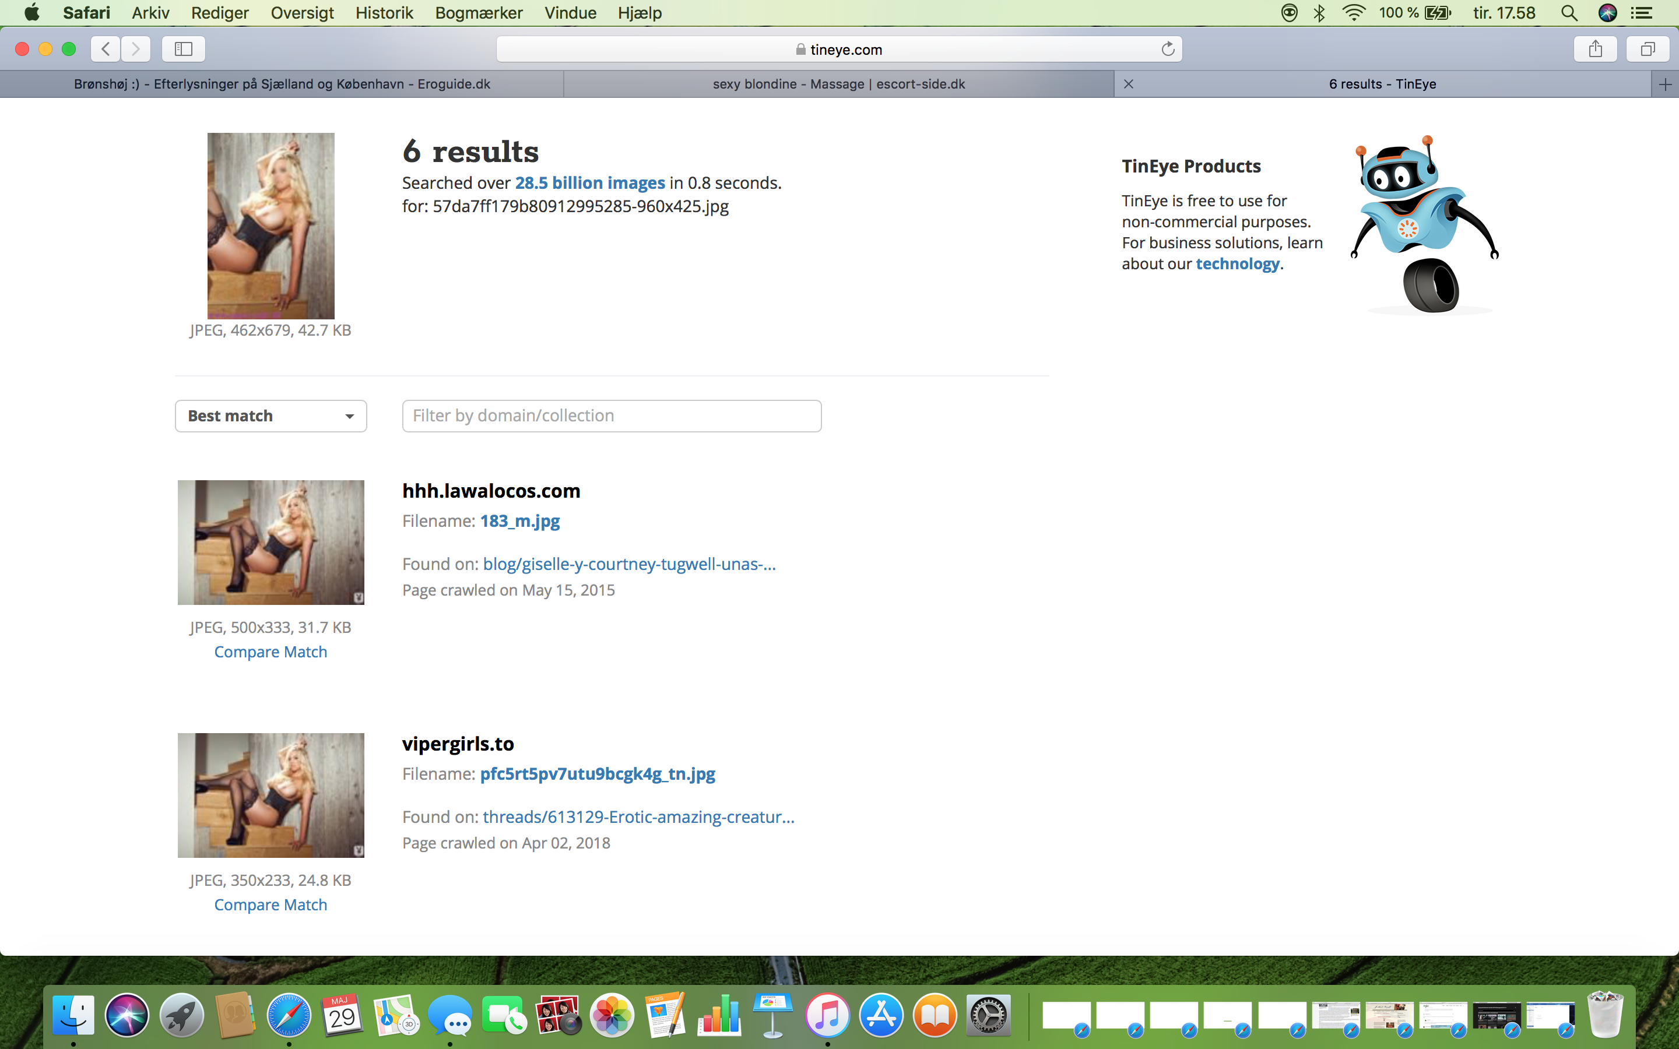Open the 183_m.jpg filename link
The height and width of the screenshot is (1049, 1679).
pyautogui.click(x=519, y=520)
